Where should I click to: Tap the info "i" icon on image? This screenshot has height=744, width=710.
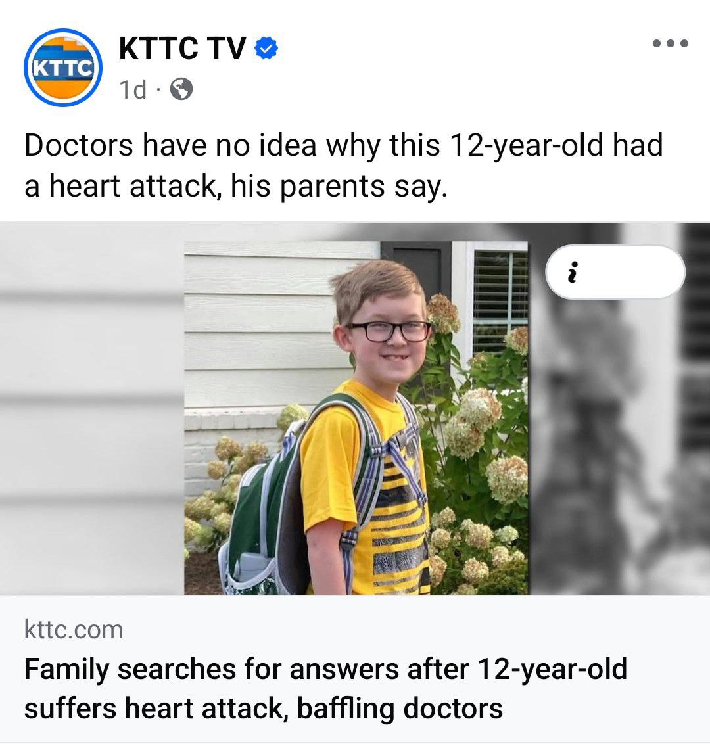click(573, 272)
